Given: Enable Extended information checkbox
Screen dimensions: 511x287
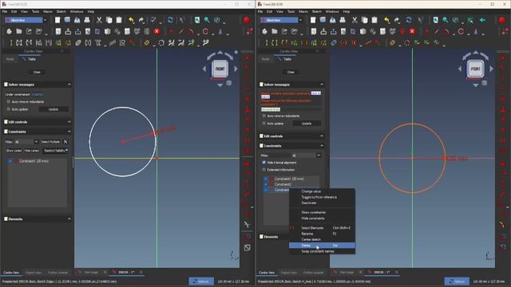Looking at the screenshot, I should (x=264, y=170).
